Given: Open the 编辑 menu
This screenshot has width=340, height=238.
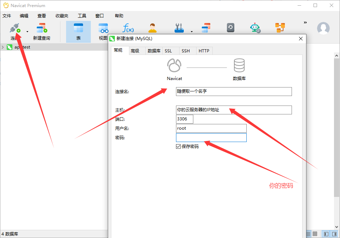Looking at the screenshot, I should (x=24, y=16).
